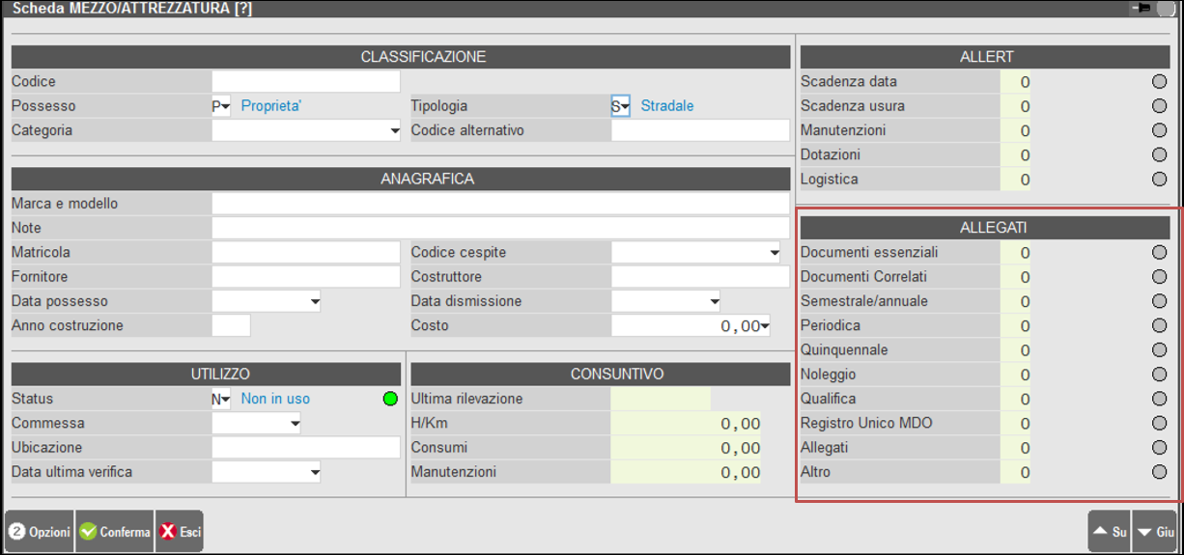This screenshot has height=555, width=1184.
Task: Click the Codice text field
Action: coord(305,82)
